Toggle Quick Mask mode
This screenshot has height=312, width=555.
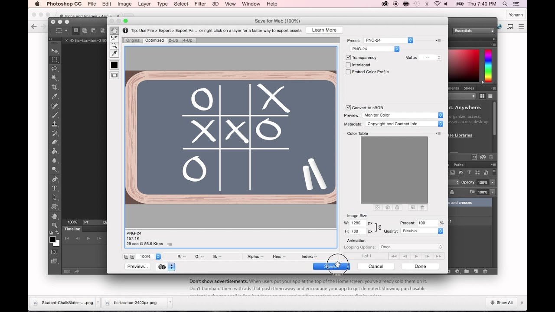coord(55,252)
